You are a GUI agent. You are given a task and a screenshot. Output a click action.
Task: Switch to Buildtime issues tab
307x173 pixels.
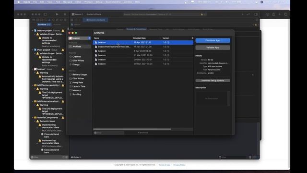coord(44,25)
